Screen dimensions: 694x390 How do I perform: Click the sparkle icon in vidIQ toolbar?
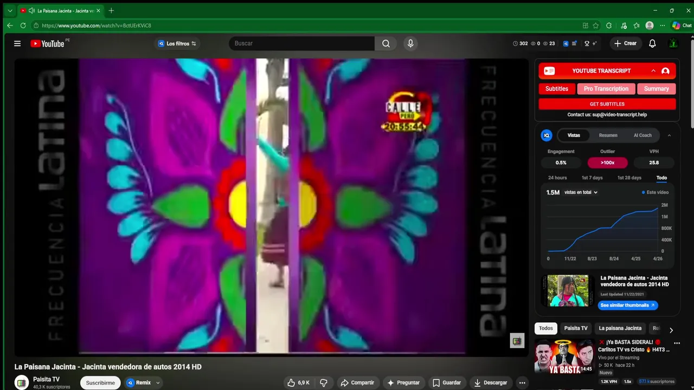click(594, 43)
